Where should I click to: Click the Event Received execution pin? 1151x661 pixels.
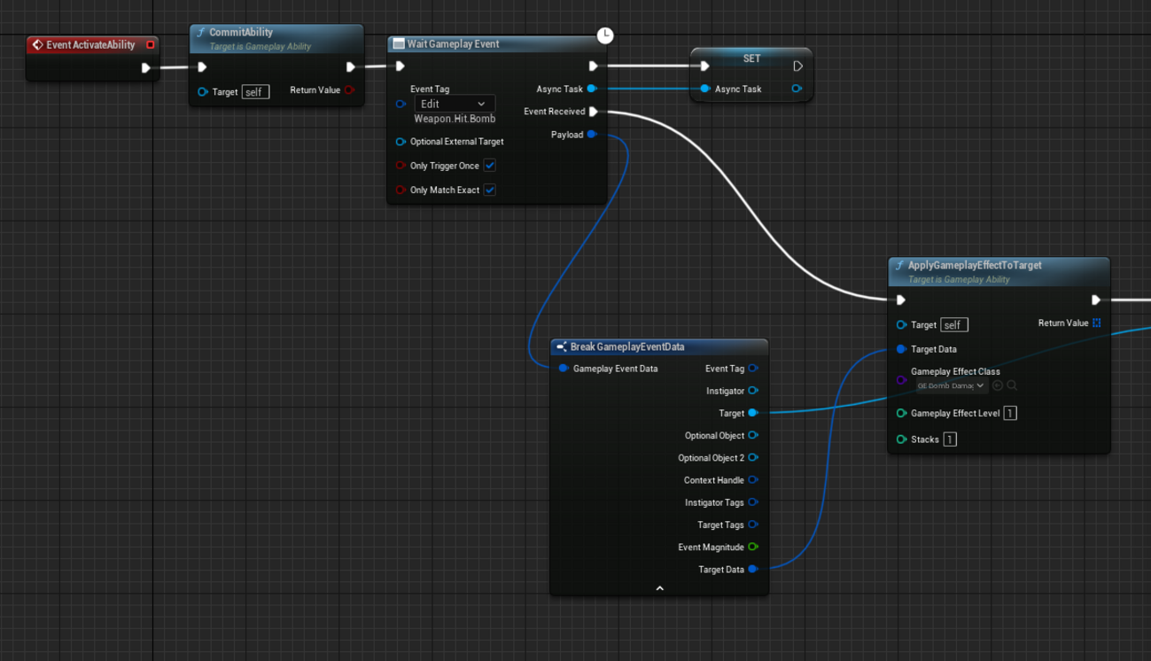[594, 112]
